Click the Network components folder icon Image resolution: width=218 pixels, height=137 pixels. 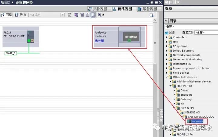pyautogui.click(x=170, y=55)
